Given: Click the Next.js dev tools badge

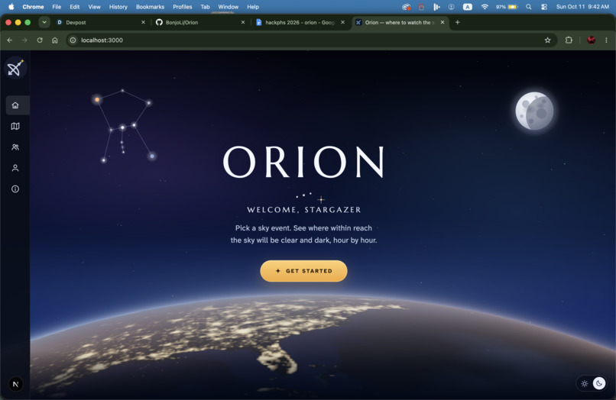Looking at the screenshot, I should 16,384.
